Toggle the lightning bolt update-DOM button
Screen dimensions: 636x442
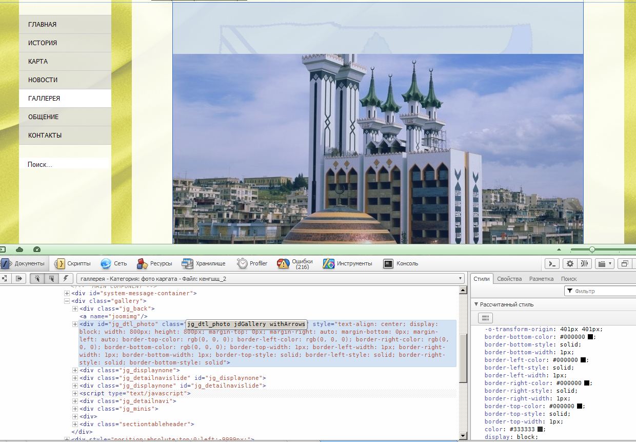click(65, 278)
